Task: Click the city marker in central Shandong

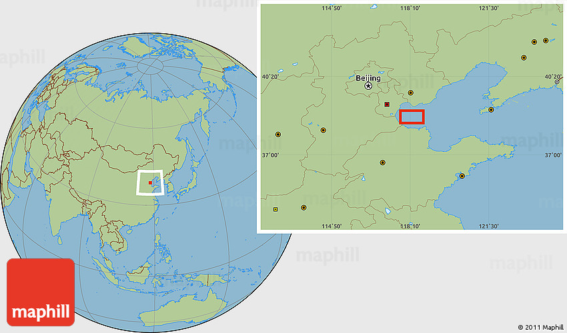Action: pos(383,163)
